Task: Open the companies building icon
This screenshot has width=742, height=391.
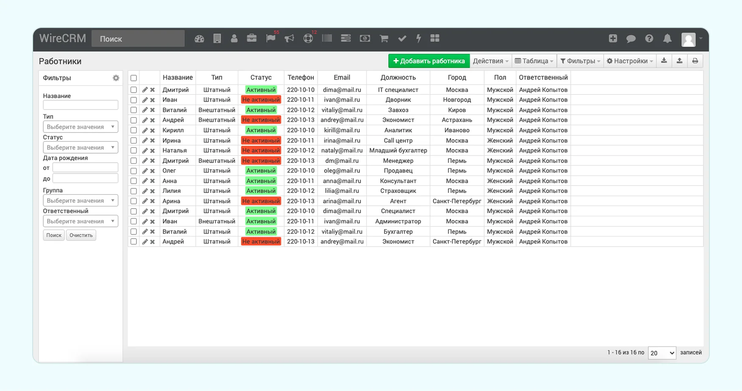Action: (217, 39)
